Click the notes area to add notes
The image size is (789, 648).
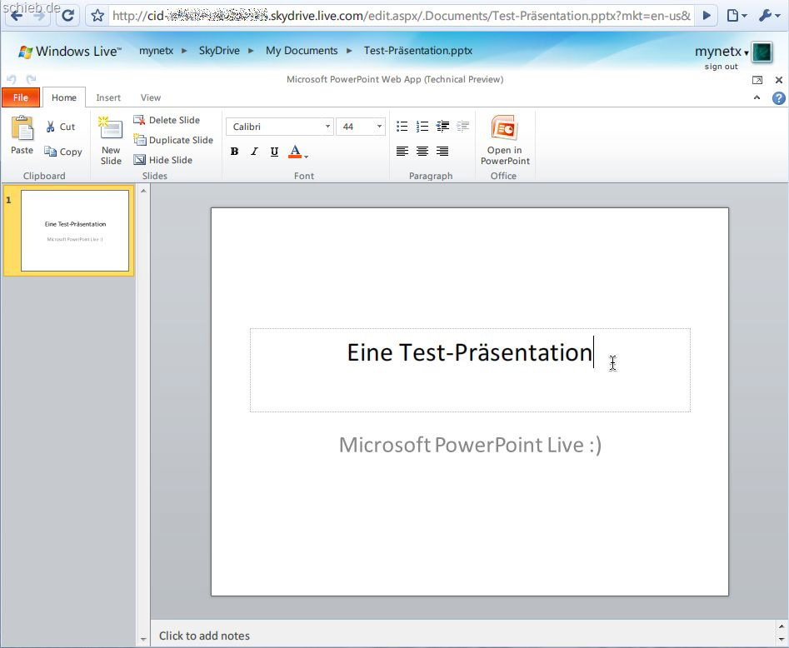204,636
